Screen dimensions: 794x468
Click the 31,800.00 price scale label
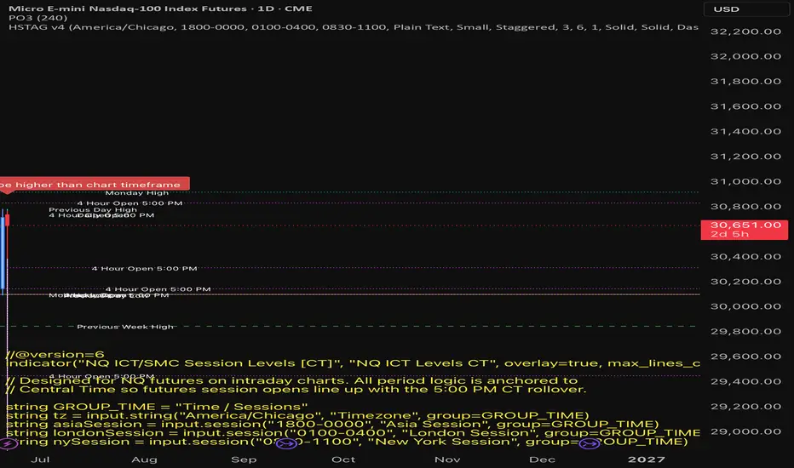click(745, 81)
